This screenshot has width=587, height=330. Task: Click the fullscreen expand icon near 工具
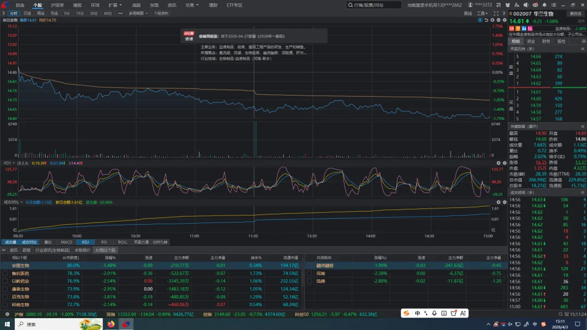(496, 13)
